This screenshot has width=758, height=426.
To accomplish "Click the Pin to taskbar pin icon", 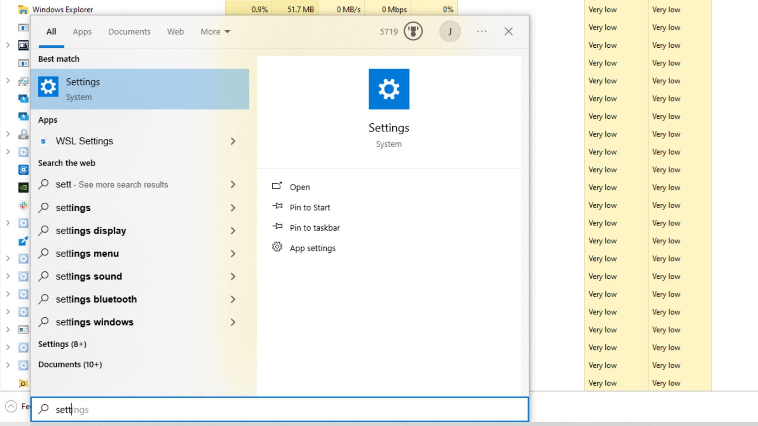I will [277, 226].
